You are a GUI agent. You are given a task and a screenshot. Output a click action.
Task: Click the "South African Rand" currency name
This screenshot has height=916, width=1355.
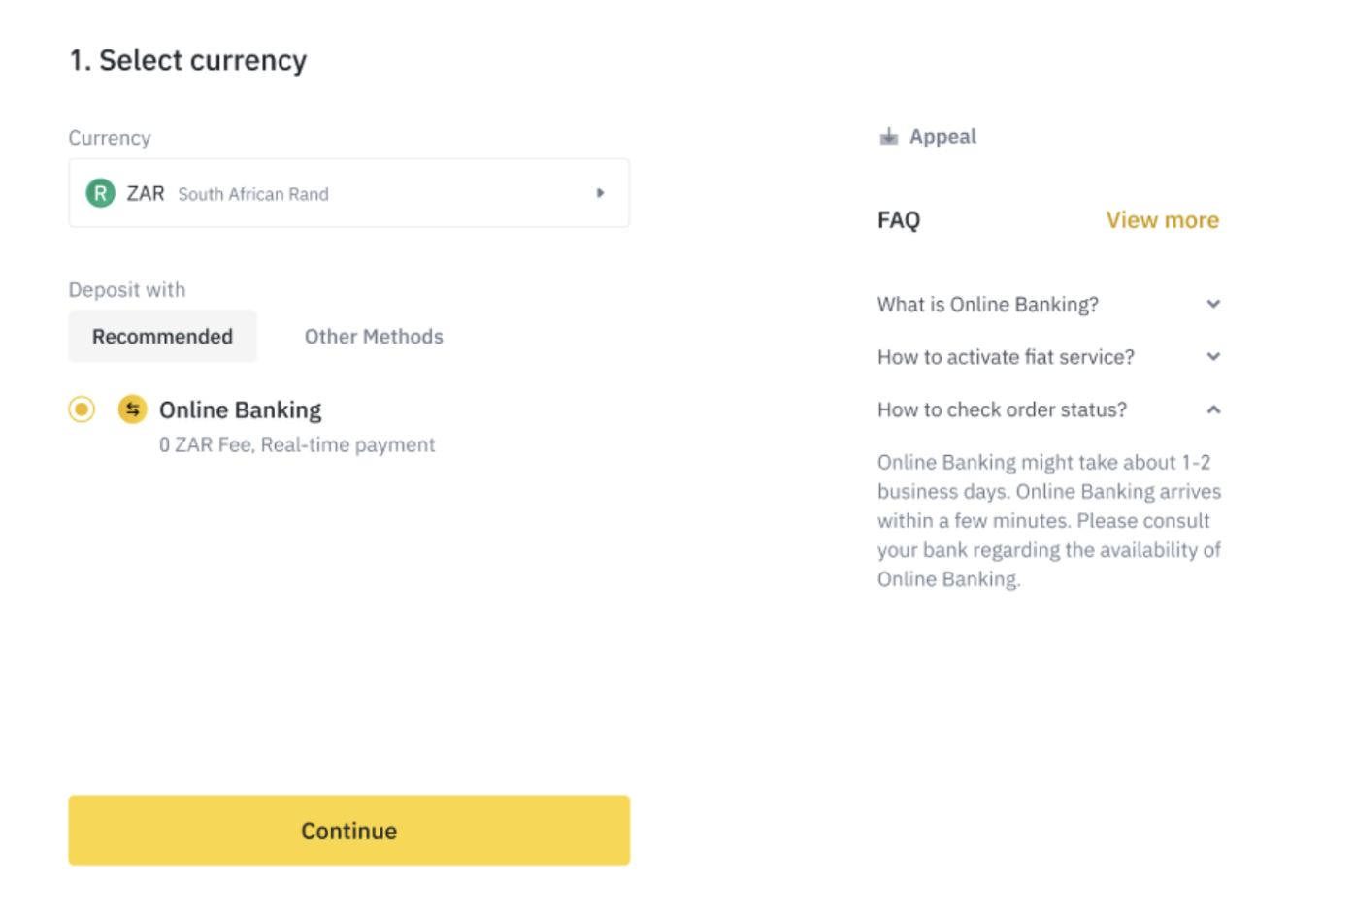253,194
